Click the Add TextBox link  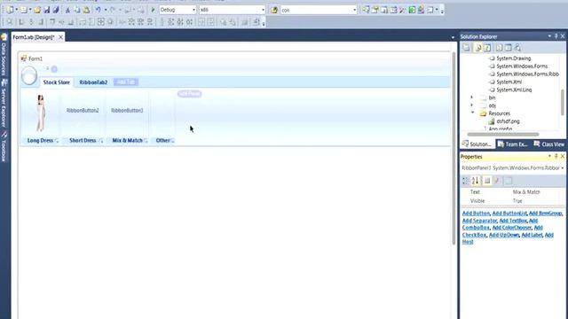tap(513, 221)
